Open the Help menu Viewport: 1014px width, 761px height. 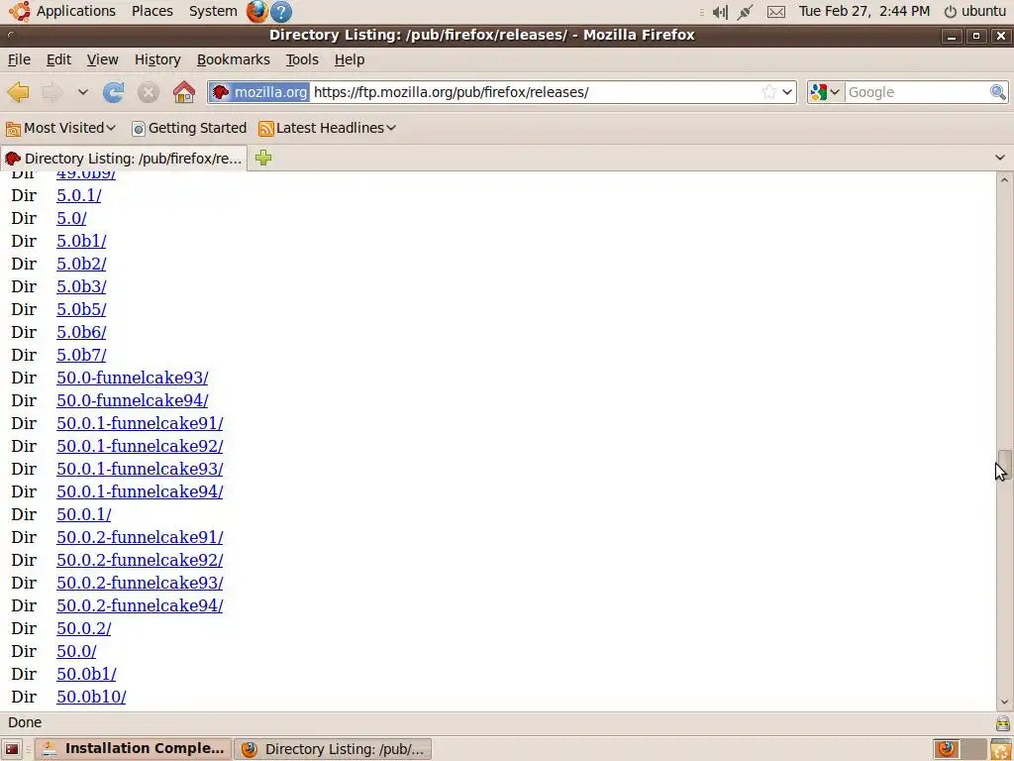pyautogui.click(x=350, y=59)
